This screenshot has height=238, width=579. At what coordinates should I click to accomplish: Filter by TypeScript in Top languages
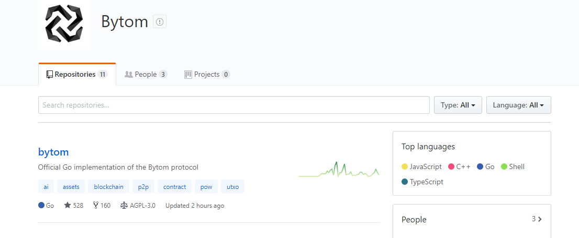point(422,182)
